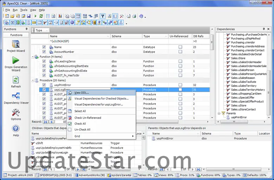Uncheck the AccountNumber row checkbox

pyautogui.click(x=44, y=52)
